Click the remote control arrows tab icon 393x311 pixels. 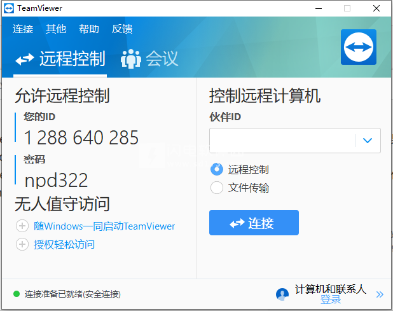[25, 59]
